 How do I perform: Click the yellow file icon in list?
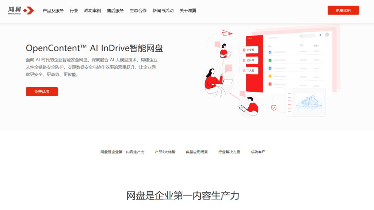pos(270,76)
